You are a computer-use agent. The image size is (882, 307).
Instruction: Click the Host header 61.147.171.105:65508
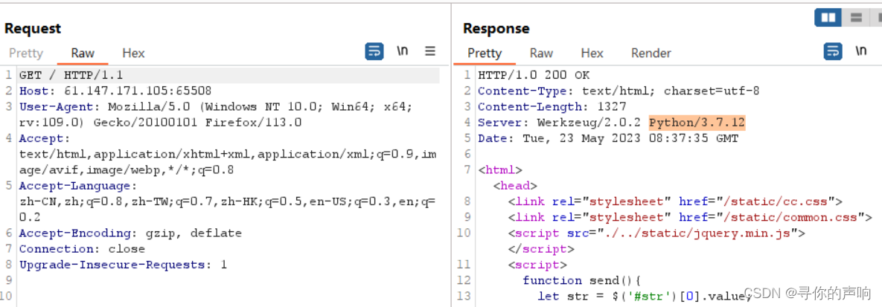[x=115, y=91]
